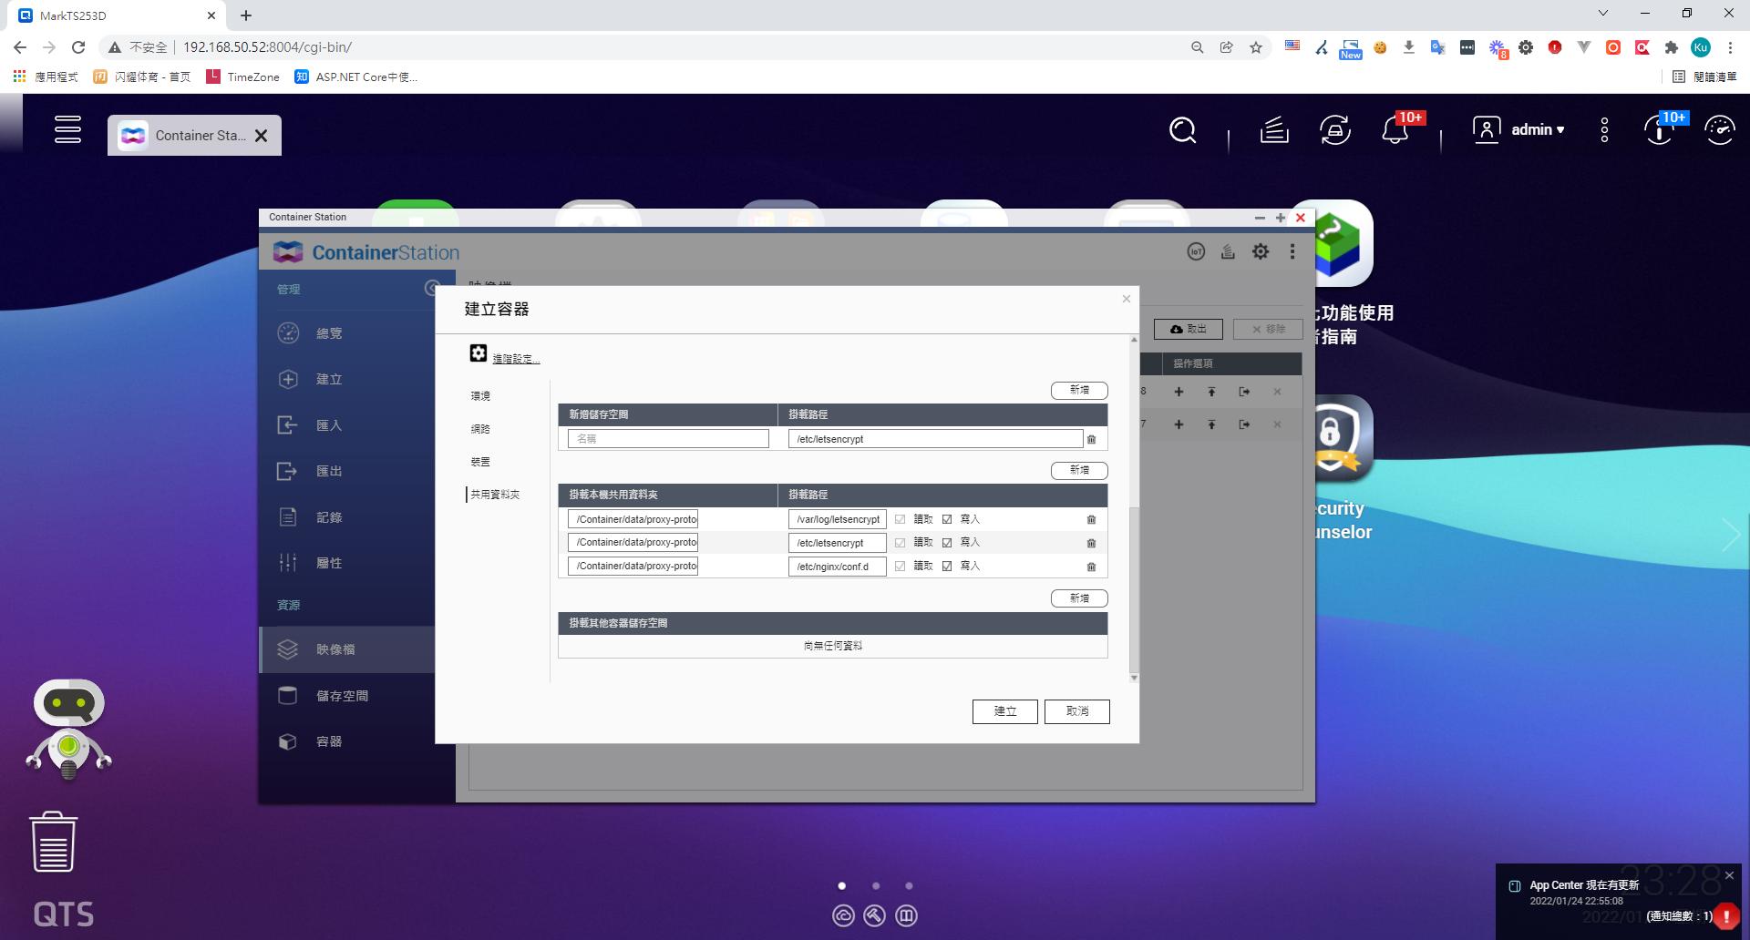1750x940 pixels.
Task: Open the 進階設定 advanced settings link
Action: pyautogui.click(x=516, y=359)
